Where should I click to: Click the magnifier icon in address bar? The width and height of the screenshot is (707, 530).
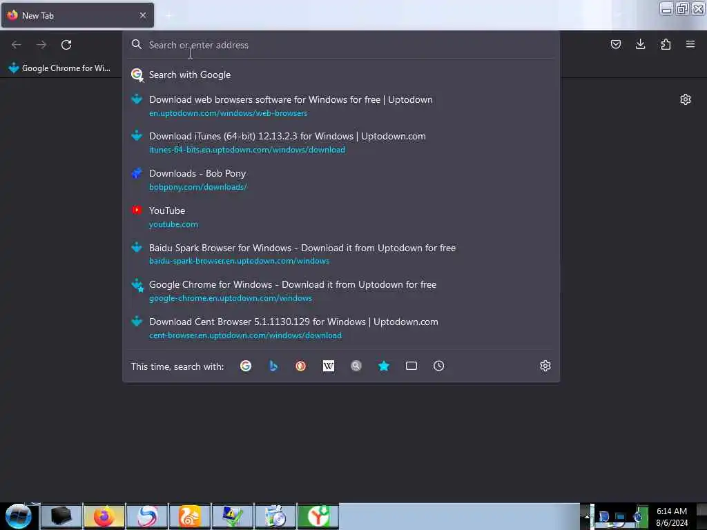tap(137, 44)
